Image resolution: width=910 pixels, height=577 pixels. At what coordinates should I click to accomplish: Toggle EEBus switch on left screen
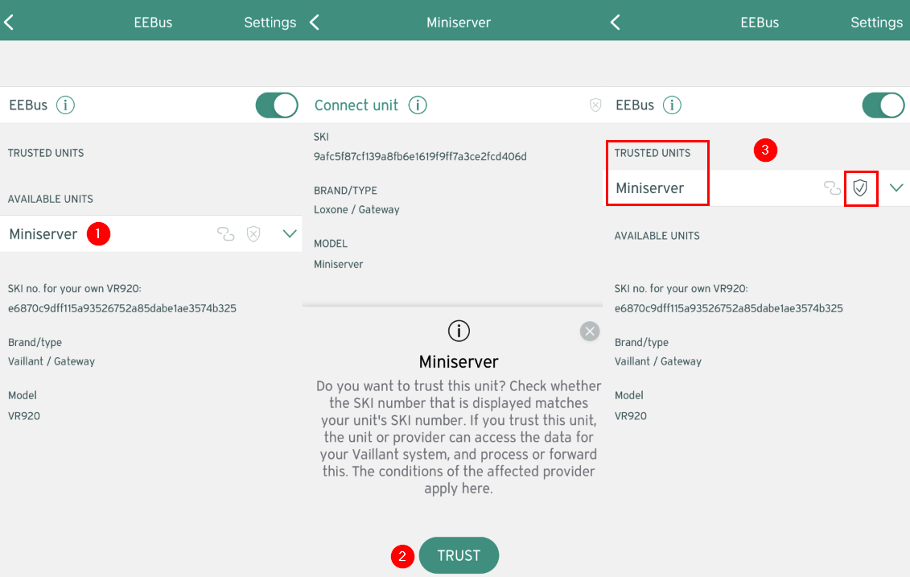[277, 105]
